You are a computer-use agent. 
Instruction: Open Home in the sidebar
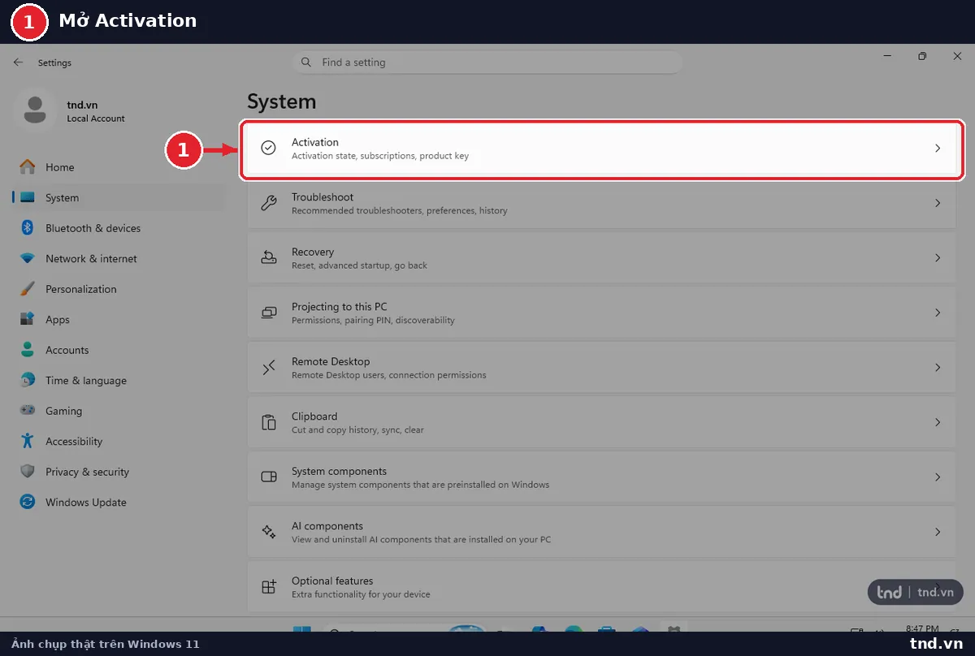click(119, 167)
